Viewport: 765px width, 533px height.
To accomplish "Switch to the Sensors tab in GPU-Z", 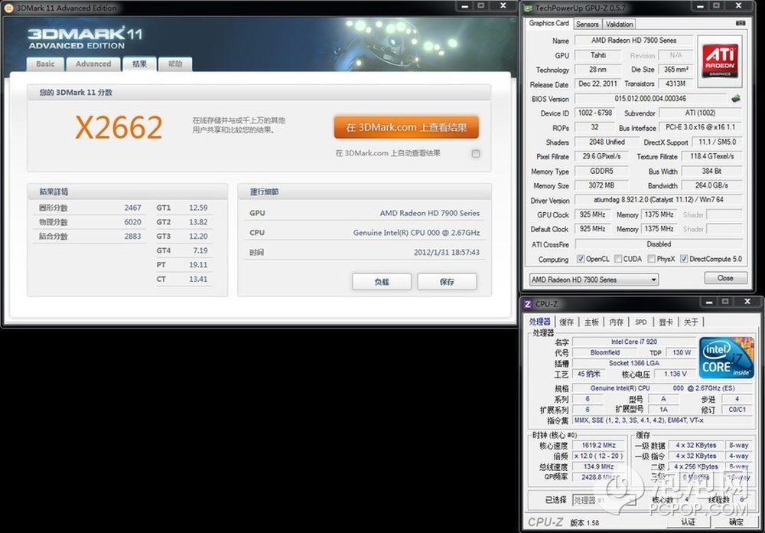I will point(587,24).
